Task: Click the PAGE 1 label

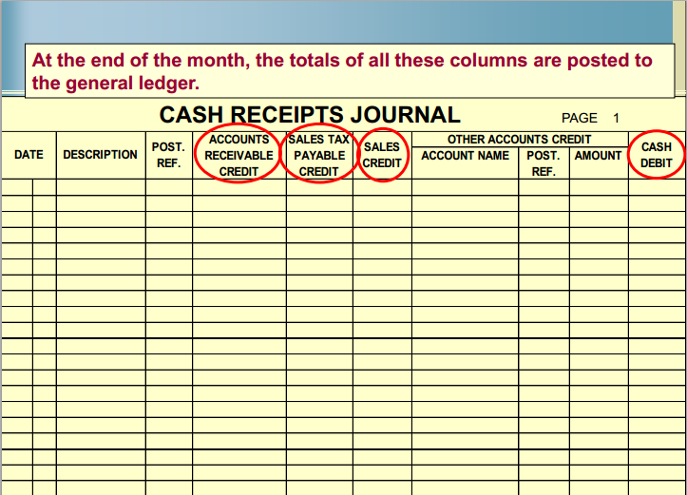Action: (x=591, y=118)
